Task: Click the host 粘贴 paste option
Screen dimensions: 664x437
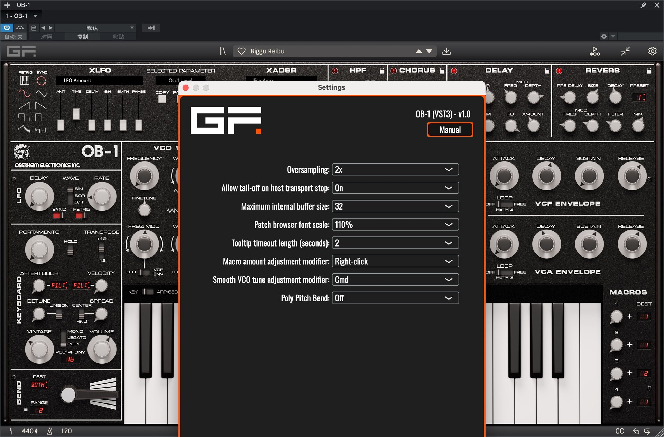Action: pyautogui.click(x=118, y=37)
